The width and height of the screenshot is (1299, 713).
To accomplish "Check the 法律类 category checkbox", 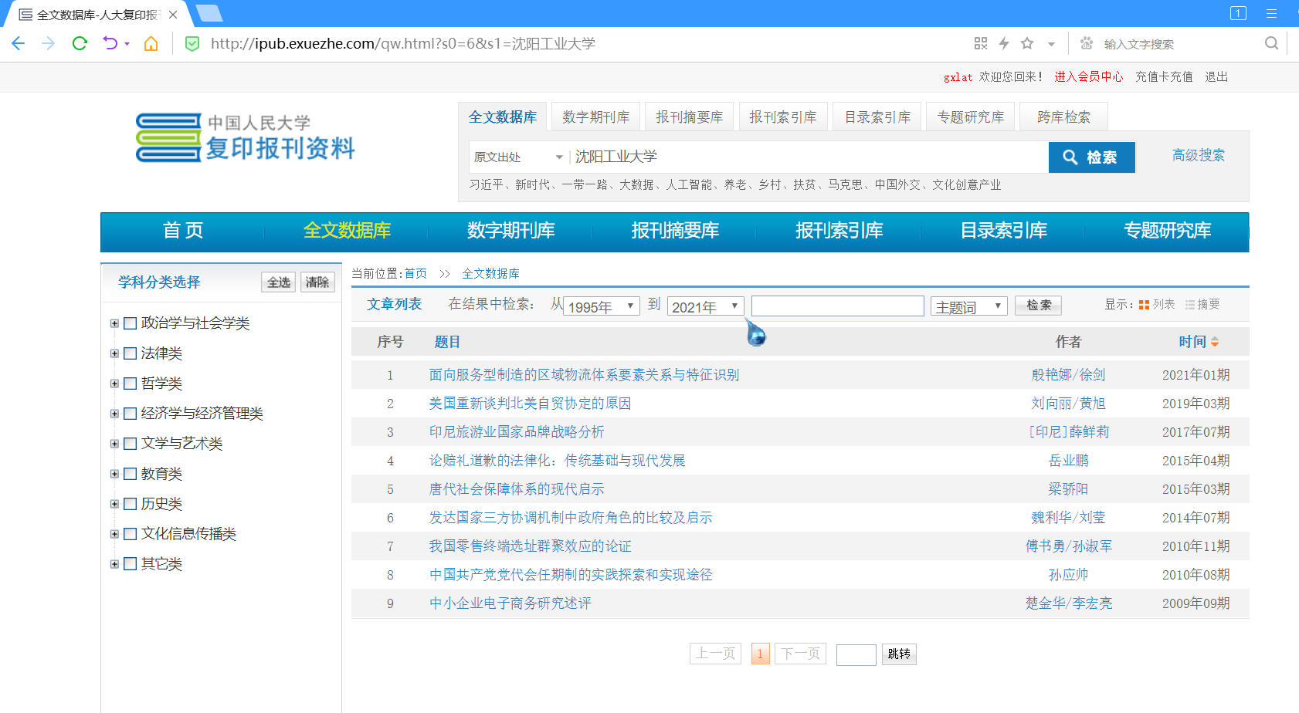I will [131, 353].
